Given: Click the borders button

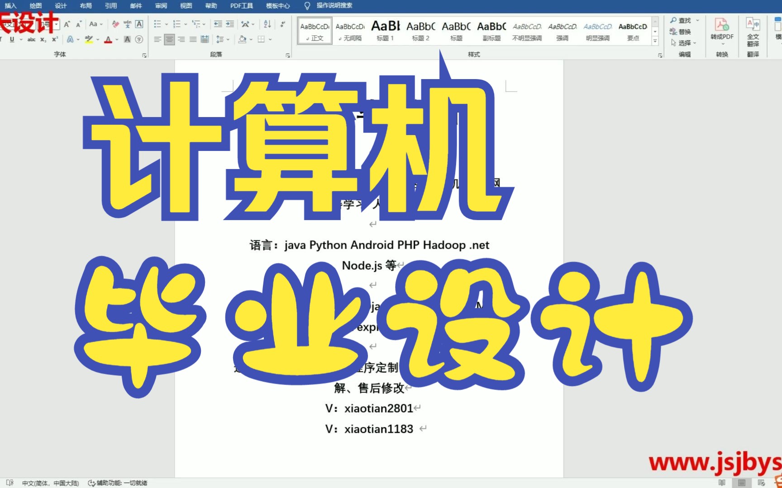Looking at the screenshot, I should [x=261, y=39].
